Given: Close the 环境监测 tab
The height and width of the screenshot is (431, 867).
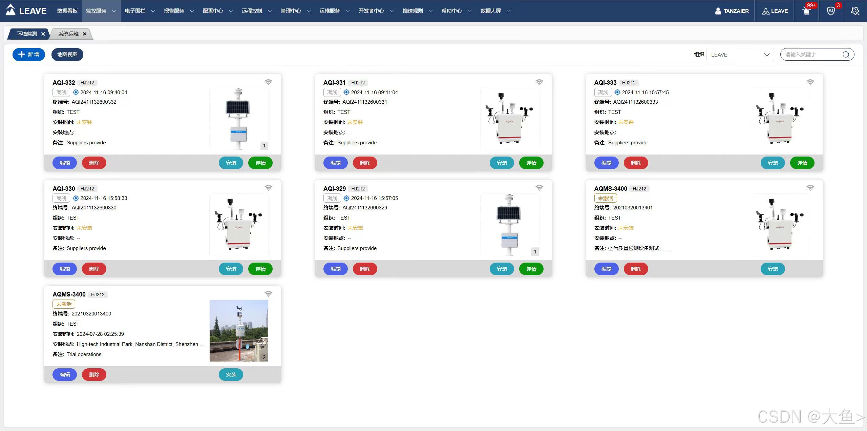Looking at the screenshot, I should pyautogui.click(x=43, y=34).
